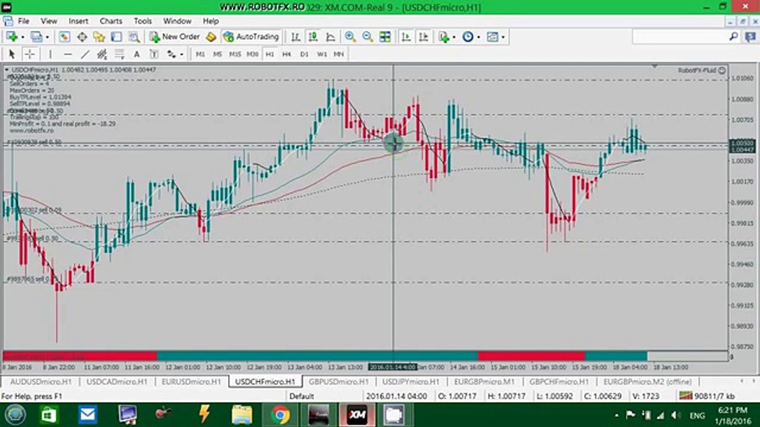This screenshot has height=427, width=760.
Task: Select the Trendline drawing tool
Action: (x=84, y=54)
